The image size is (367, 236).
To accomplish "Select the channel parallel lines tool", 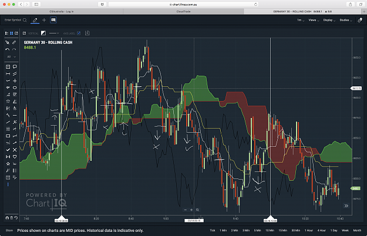I will tap(15, 74).
